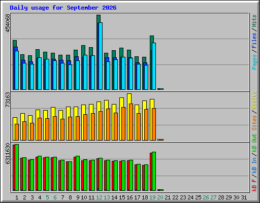Click day label '3' on the x-axis
This screenshot has height=203, width=260.
click(x=32, y=197)
